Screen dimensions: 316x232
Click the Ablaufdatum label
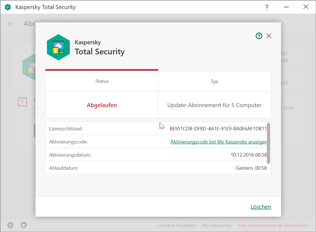(64, 168)
